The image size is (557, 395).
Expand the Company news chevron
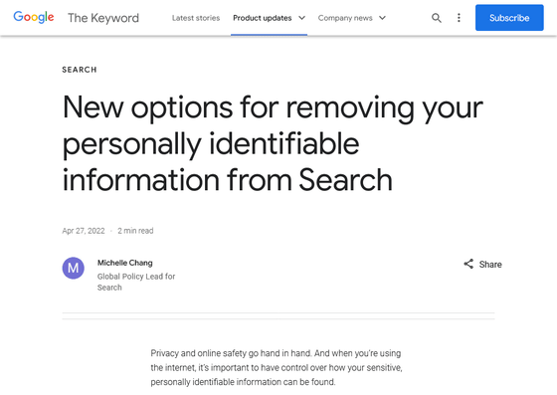382,18
